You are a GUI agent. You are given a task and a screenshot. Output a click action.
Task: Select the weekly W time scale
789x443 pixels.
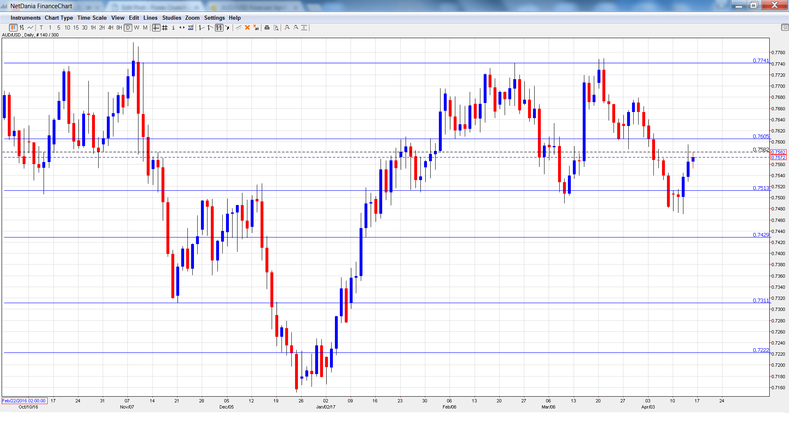tap(136, 27)
